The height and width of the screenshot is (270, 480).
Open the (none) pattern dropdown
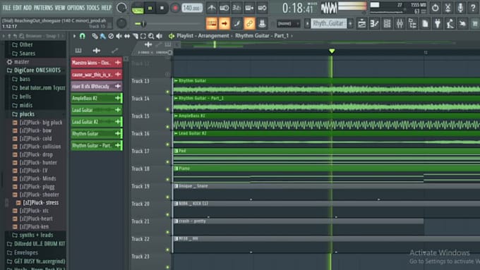coord(288,23)
